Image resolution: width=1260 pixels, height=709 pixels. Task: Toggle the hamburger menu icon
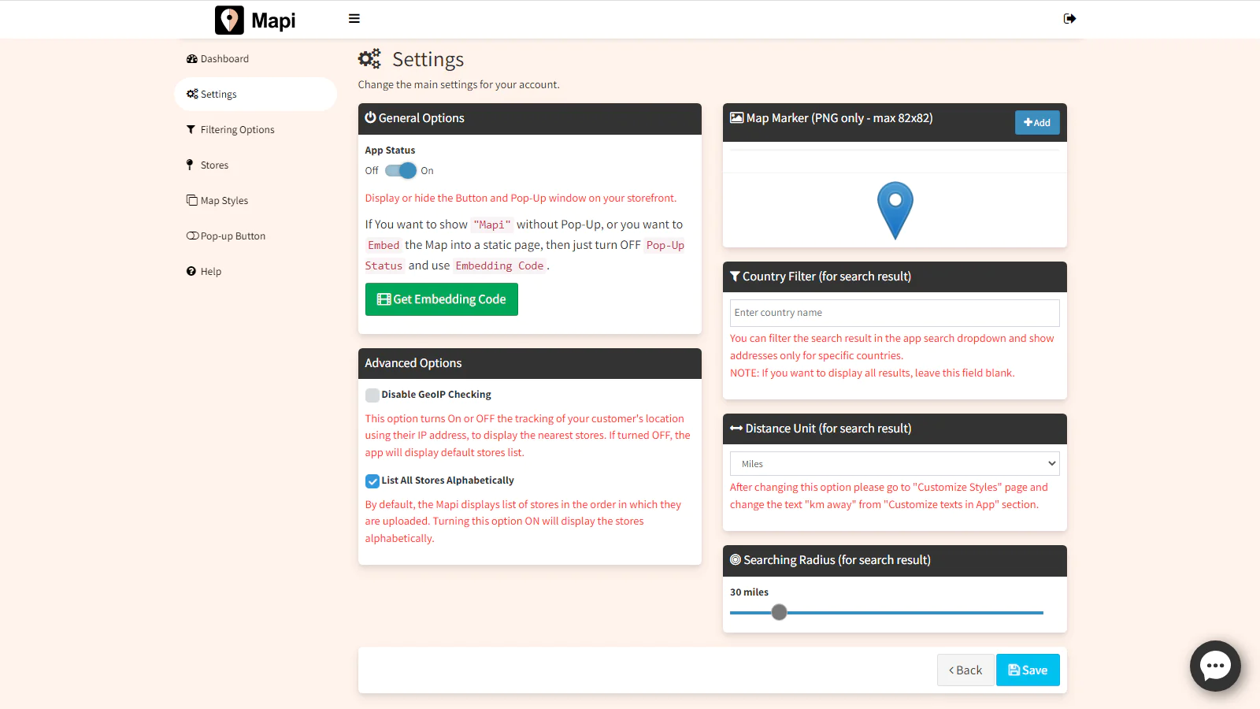click(354, 19)
